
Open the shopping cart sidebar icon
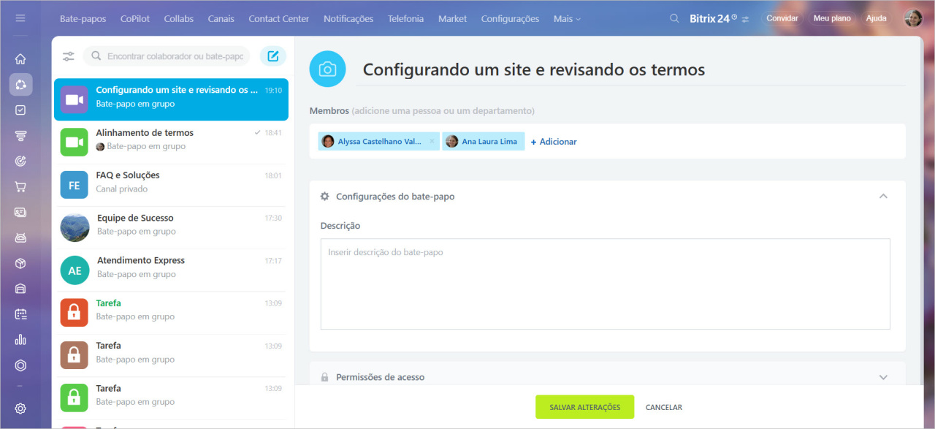pos(20,187)
